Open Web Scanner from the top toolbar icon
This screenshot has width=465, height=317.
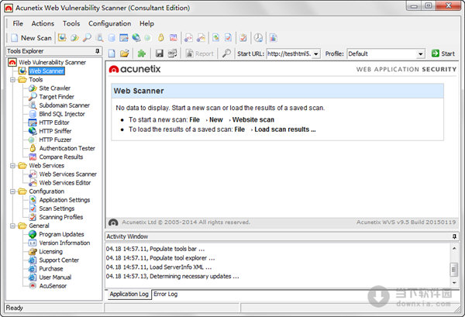point(62,38)
